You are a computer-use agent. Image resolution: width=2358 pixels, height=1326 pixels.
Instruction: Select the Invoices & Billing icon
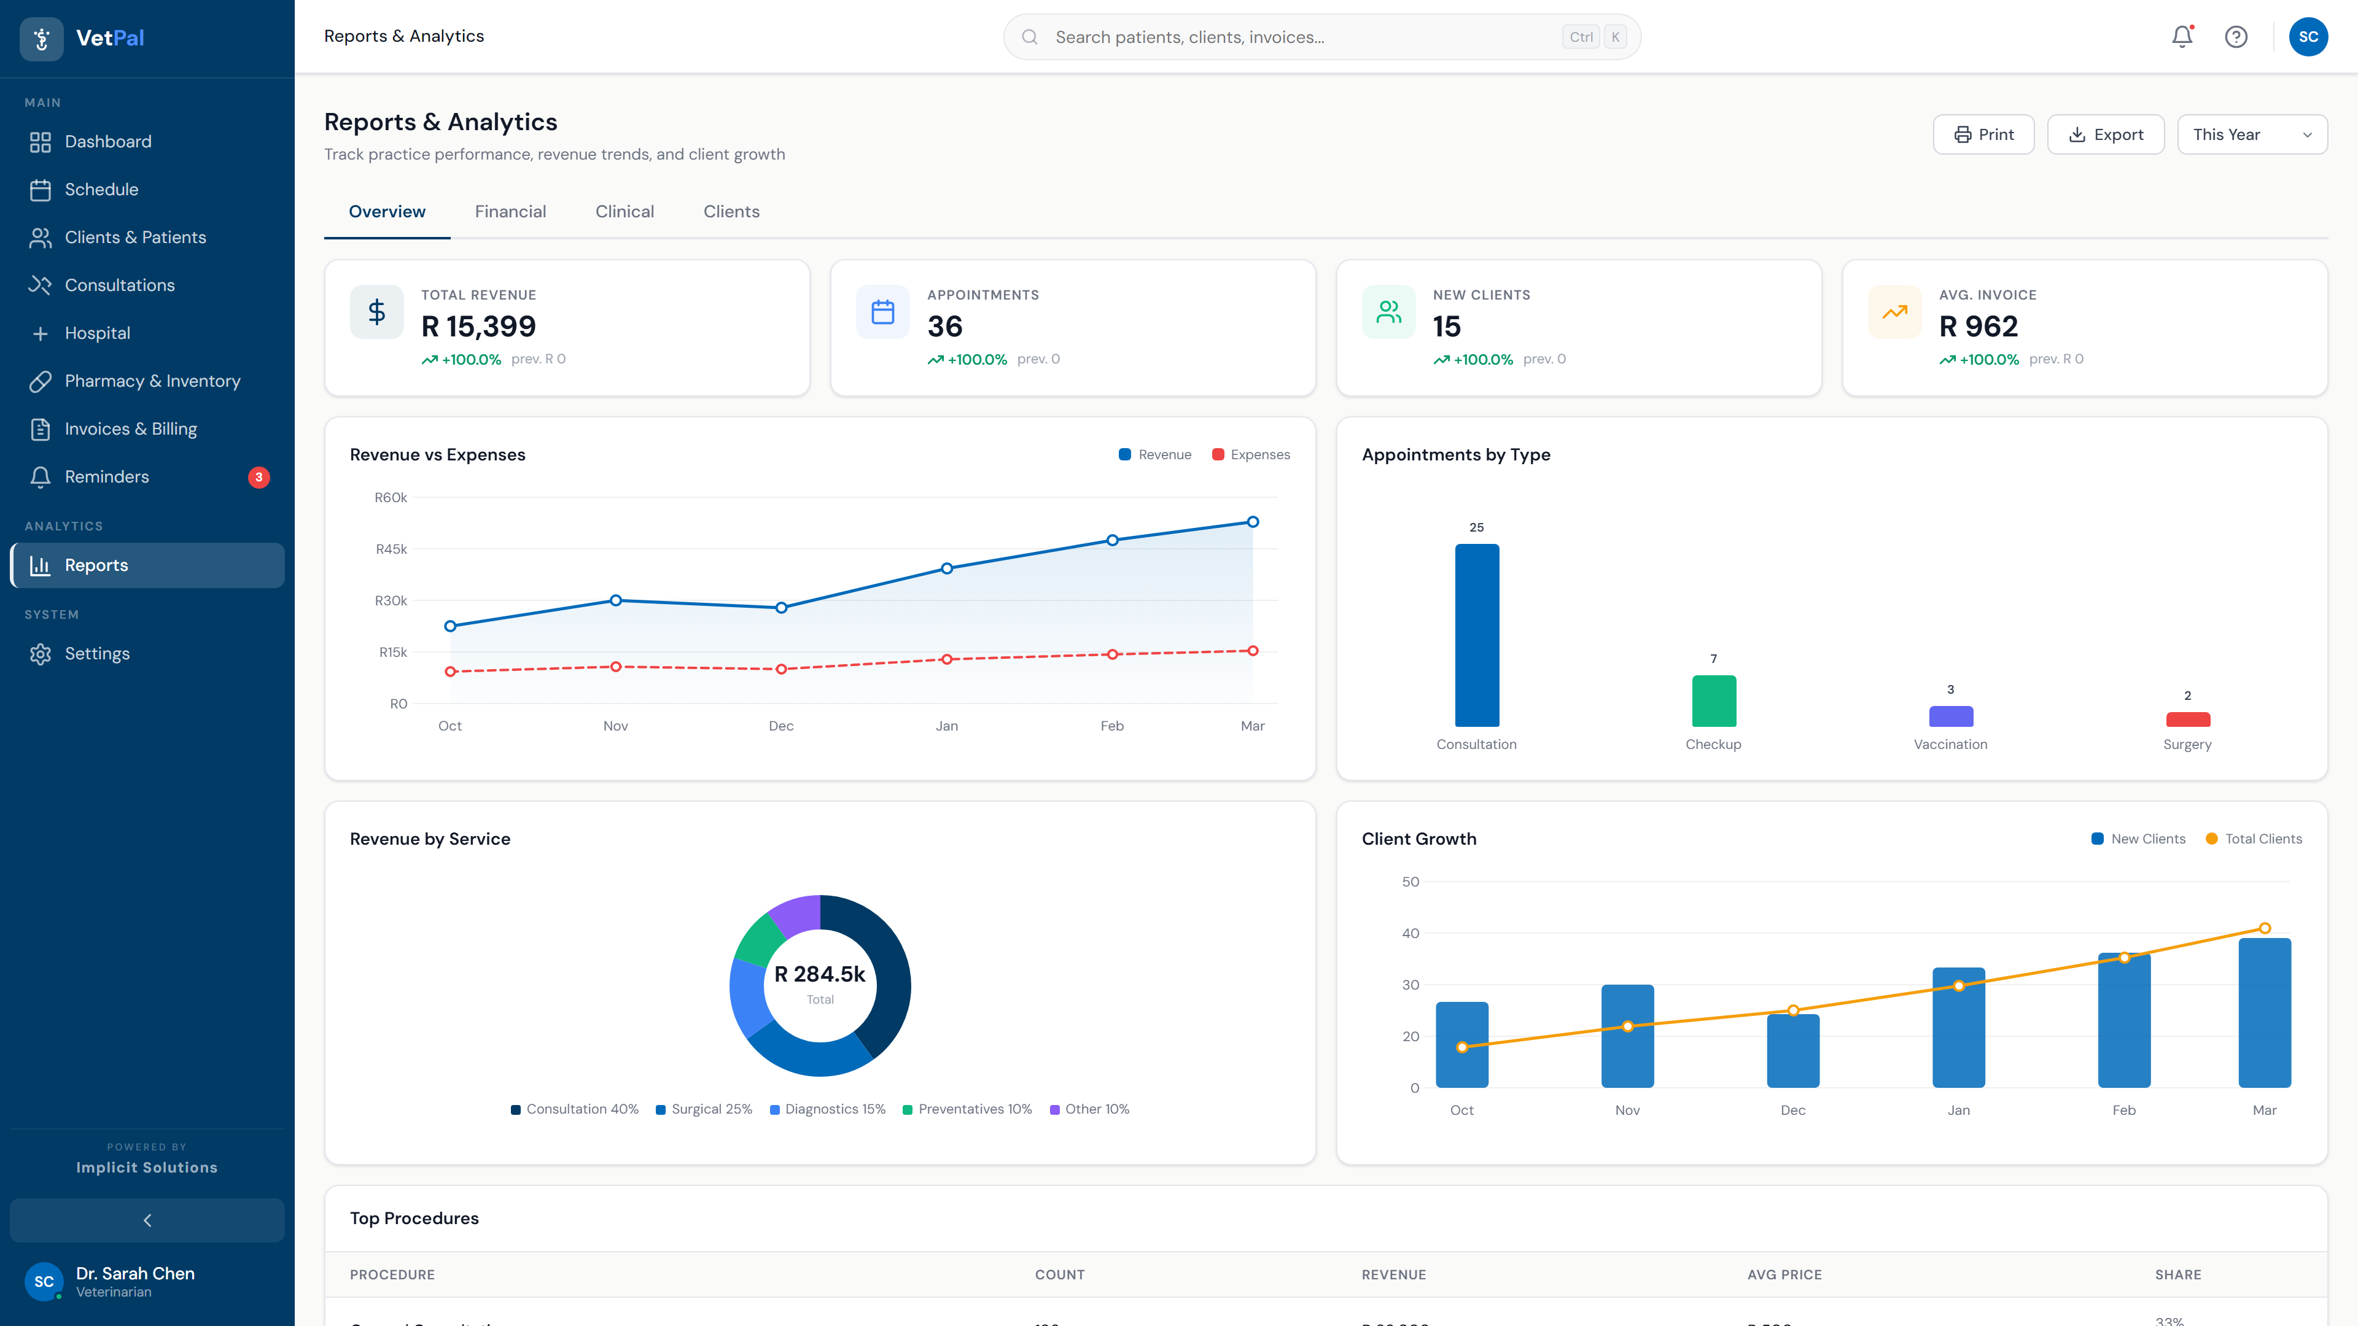point(41,428)
